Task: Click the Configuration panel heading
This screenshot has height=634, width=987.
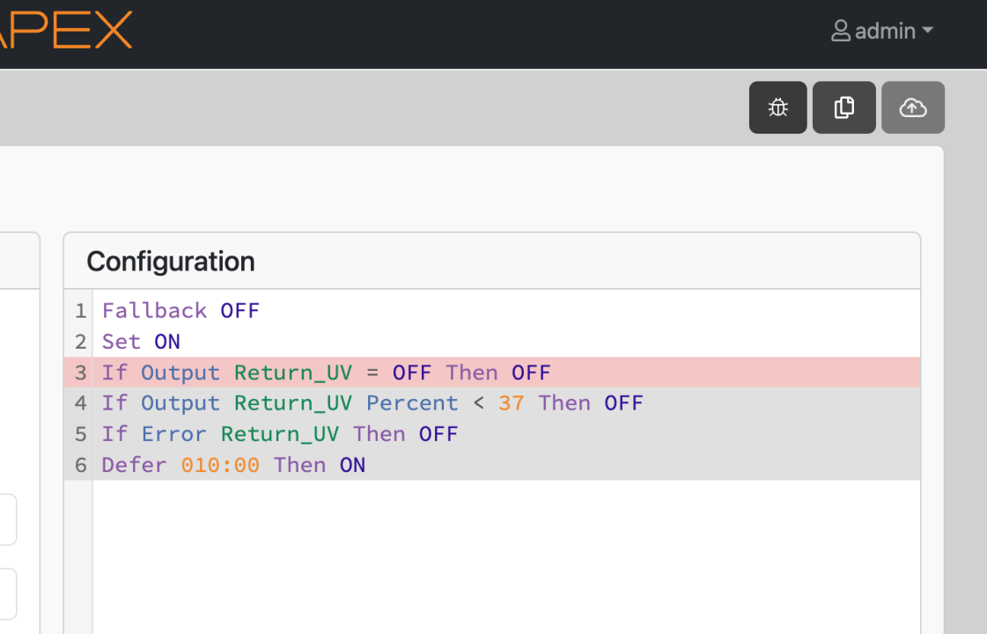Action: coord(171,262)
